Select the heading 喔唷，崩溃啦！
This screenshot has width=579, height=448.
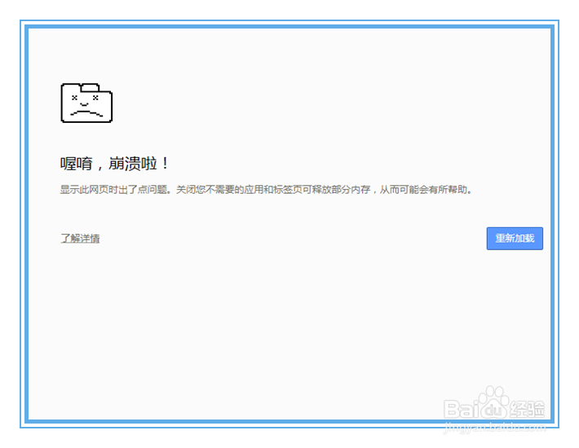[114, 164]
